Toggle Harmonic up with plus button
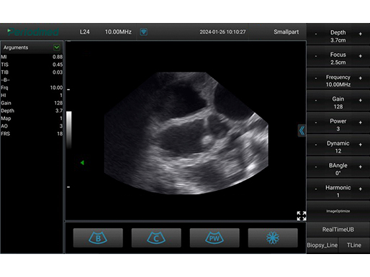This screenshot has width=370, height=277. (x=360, y=189)
